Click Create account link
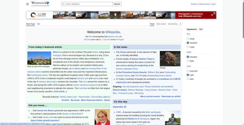Viewport: 244px width, 125px height. (x=204, y=4)
